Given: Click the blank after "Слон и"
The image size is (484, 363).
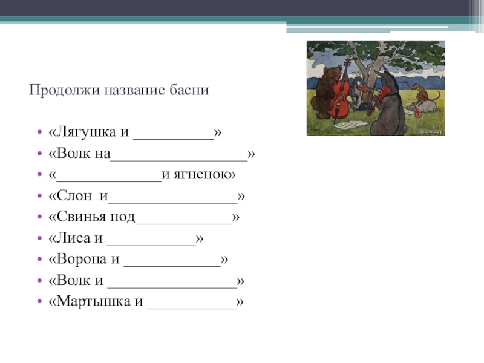Looking at the screenshot, I should (172, 197).
